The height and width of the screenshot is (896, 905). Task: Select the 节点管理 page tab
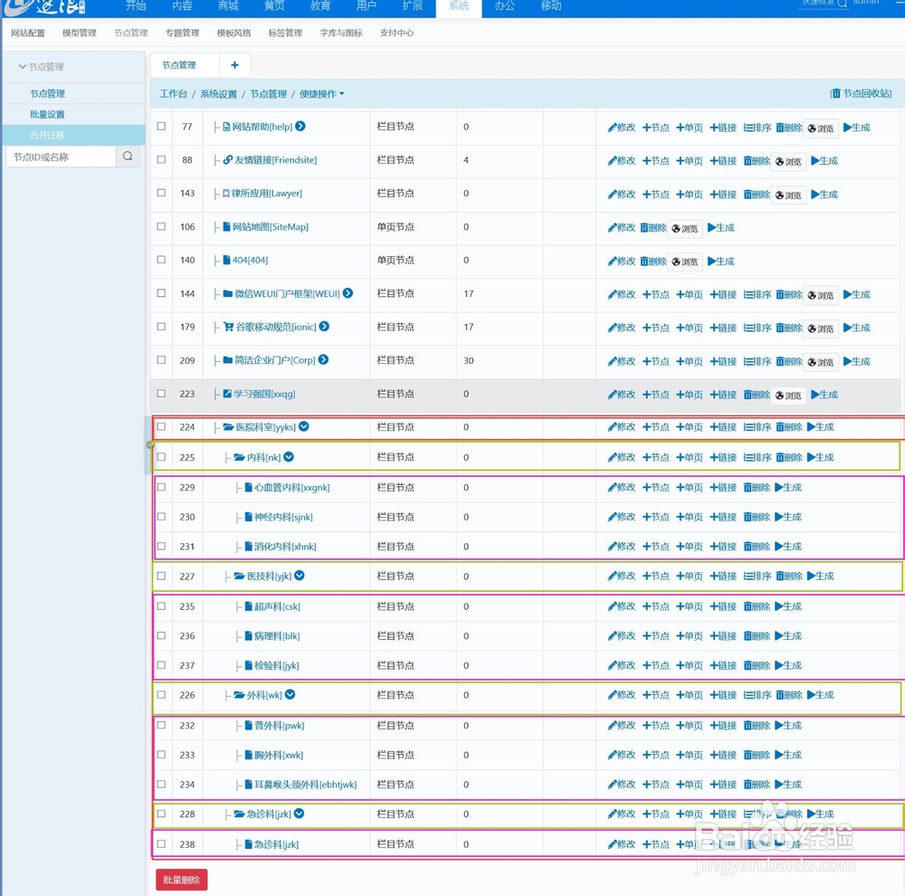tap(179, 65)
